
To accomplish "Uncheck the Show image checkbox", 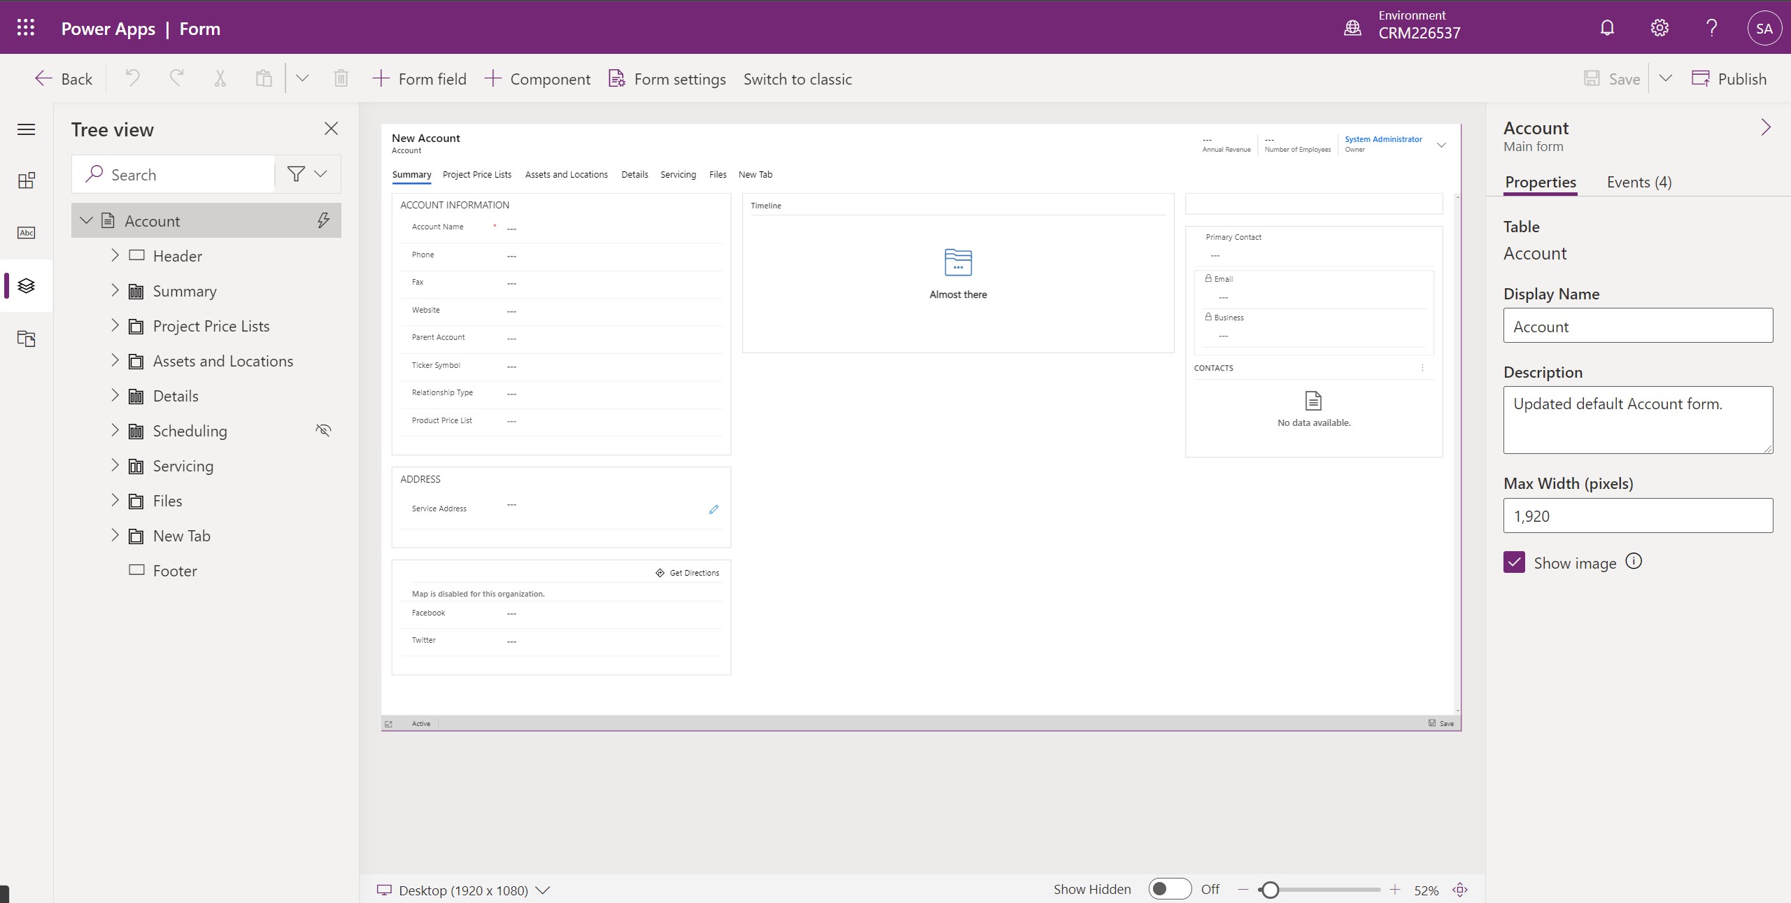I will coord(1514,562).
